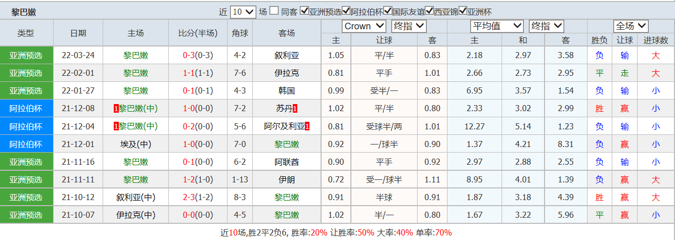675x240 pixels.
Task: Click the 2-3 score in the 21-10-12 match
Action: pyautogui.click(x=189, y=198)
